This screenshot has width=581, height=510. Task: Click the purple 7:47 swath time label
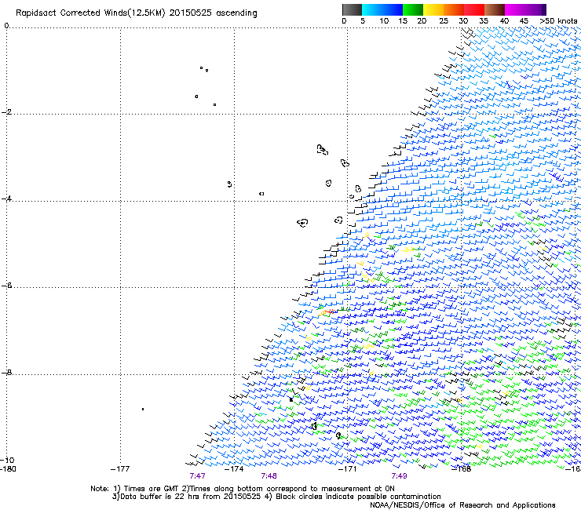tap(198, 476)
